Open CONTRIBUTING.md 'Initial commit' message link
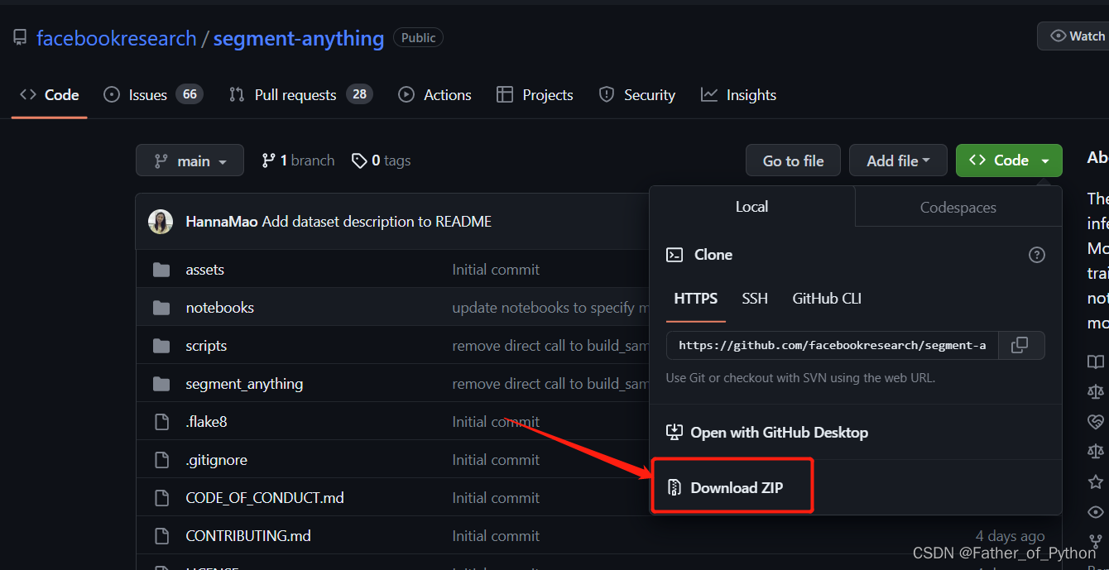Viewport: 1109px width, 570px height. point(496,536)
